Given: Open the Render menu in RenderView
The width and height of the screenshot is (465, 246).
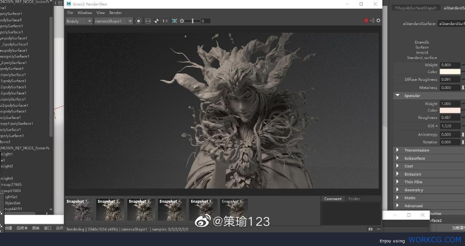Looking at the screenshot, I should (x=115, y=13).
